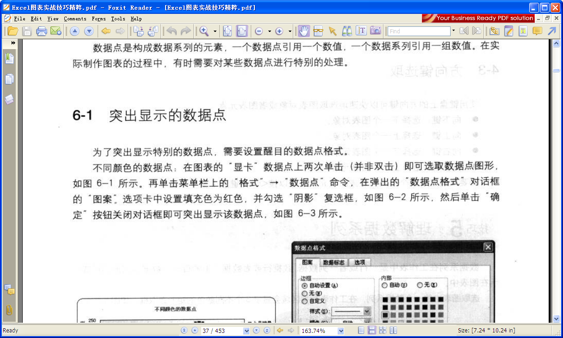Click the Redo arrow icon
The height and width of the screenshot is (338, 563).
(x=186, y=31)
